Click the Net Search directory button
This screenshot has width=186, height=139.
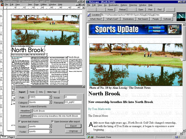(x=143, y=19)
